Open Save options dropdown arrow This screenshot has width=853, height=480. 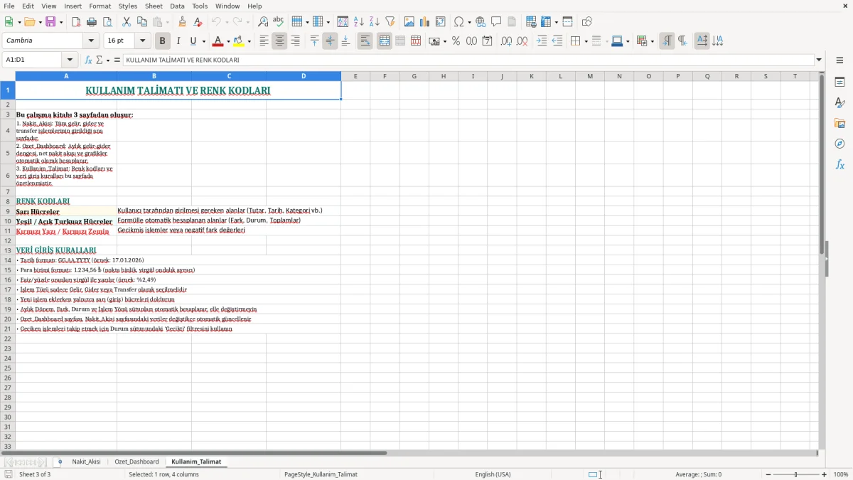[61, 22]
